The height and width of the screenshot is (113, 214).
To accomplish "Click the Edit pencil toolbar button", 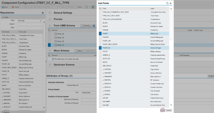I will (24, 7).
